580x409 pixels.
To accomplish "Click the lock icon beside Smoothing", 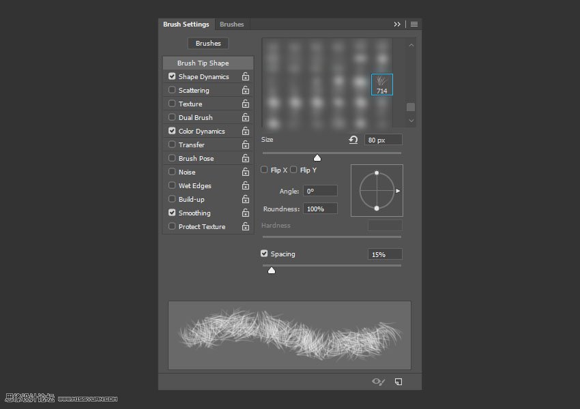I will pyautogui.click(x=245, y=213).
